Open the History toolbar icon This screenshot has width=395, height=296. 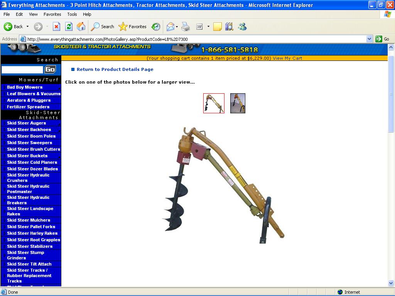click(x=156, y=27)
